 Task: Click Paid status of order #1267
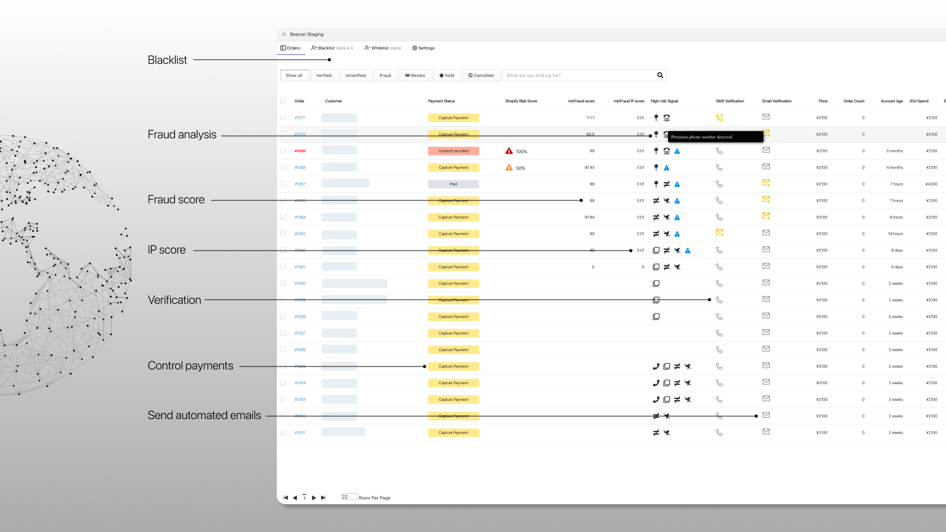(453, 184)
